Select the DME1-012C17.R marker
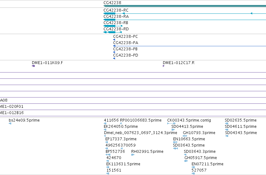The width and height of the screenshot is (266, 175). click(164, 66)
